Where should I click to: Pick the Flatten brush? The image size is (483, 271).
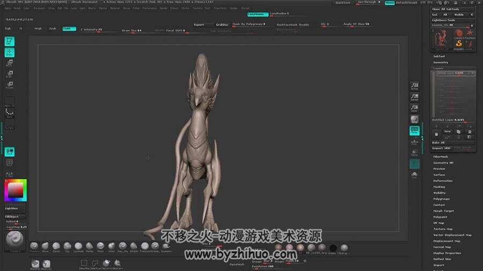coord(89,247)
